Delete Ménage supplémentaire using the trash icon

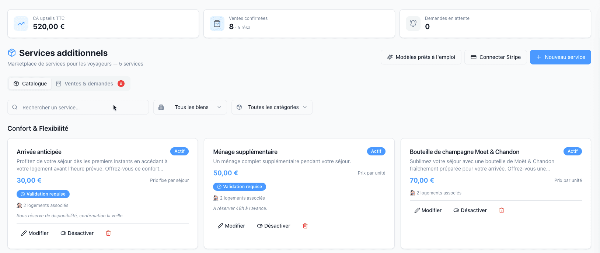[305, 226]
